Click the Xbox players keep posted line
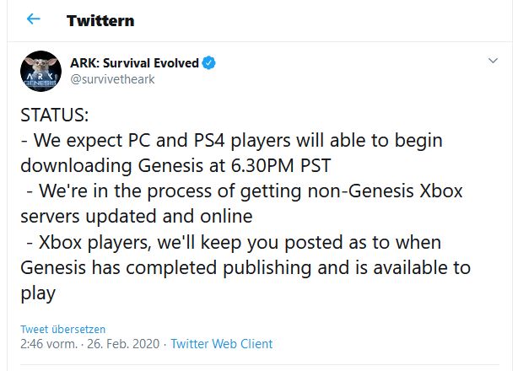This screenshot has height=371, width=518. [x=234, y=243]
